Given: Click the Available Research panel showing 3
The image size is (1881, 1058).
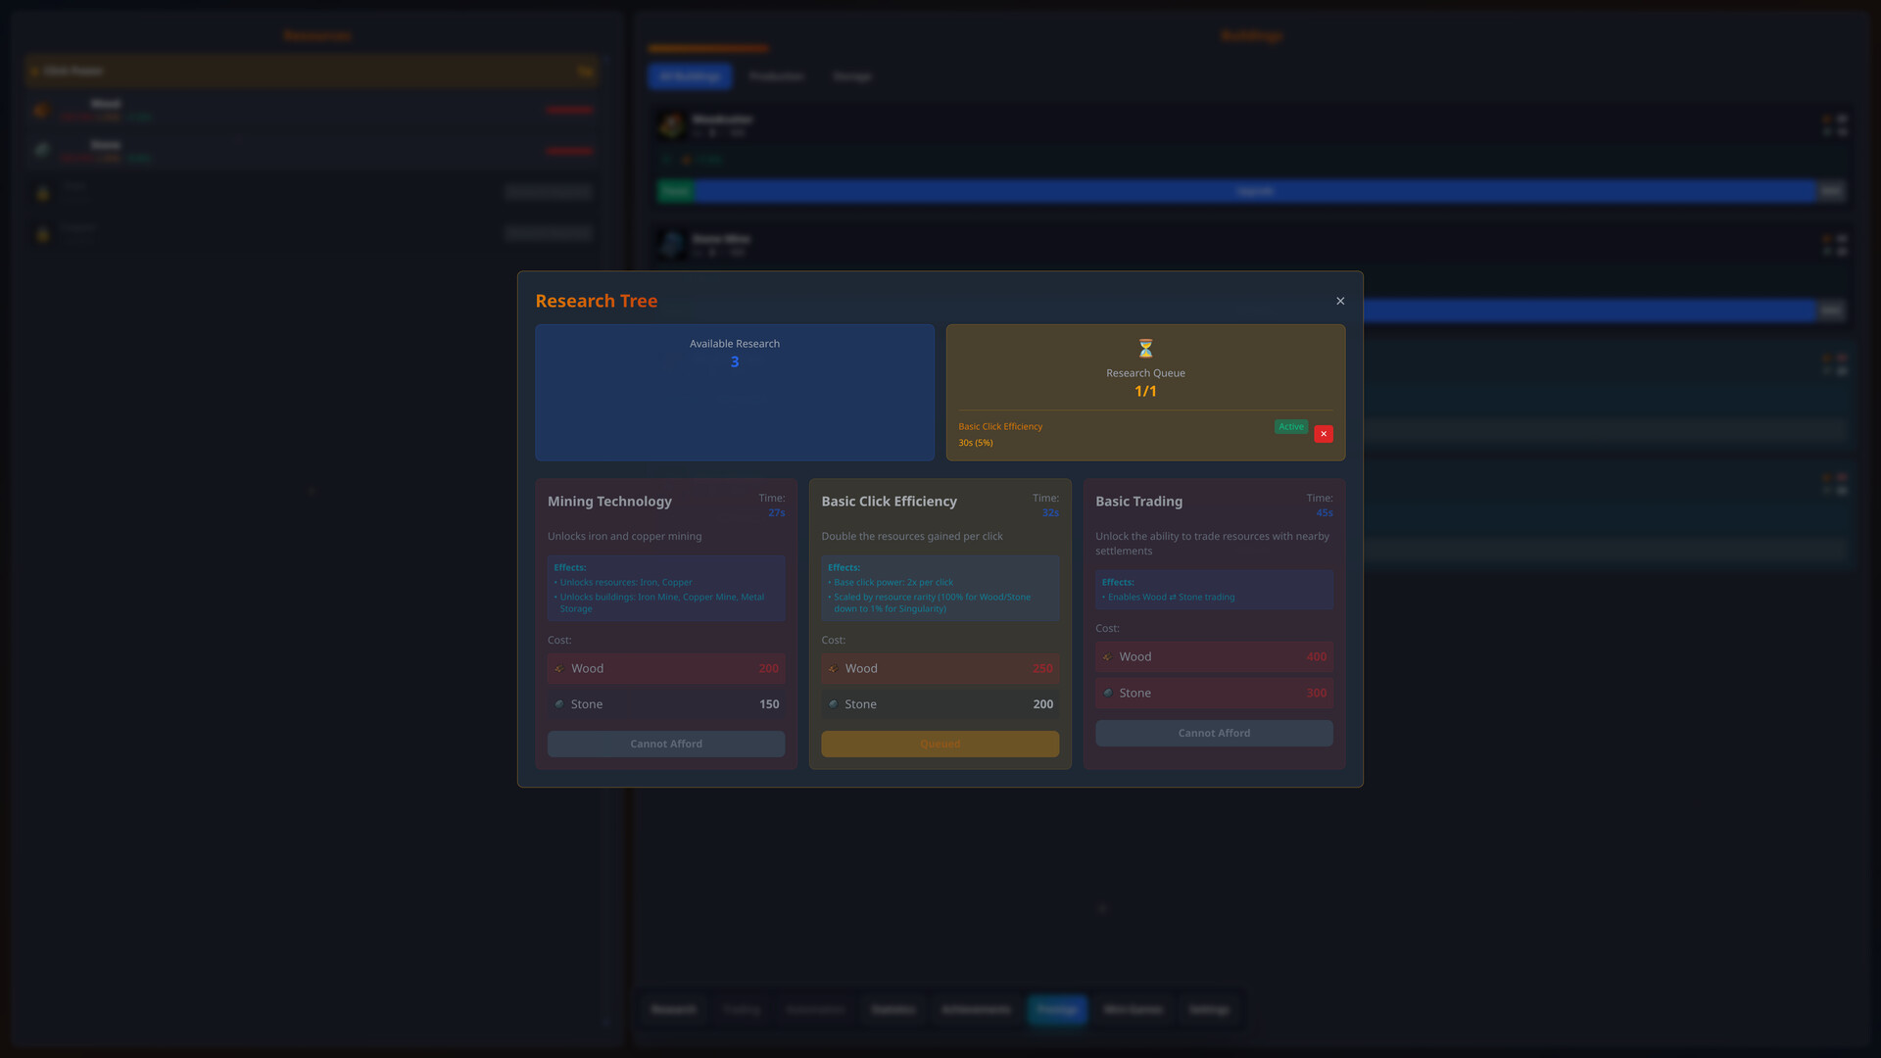Looking at the screenshot, I should tap(734, 392).
